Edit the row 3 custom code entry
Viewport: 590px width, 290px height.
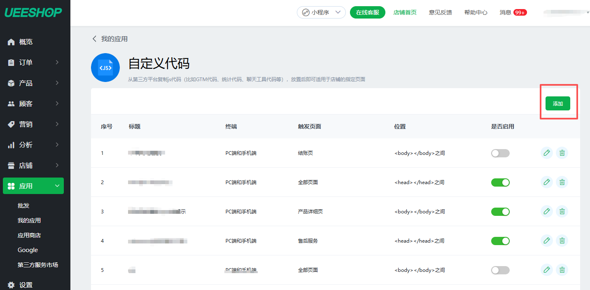point(546,211)
